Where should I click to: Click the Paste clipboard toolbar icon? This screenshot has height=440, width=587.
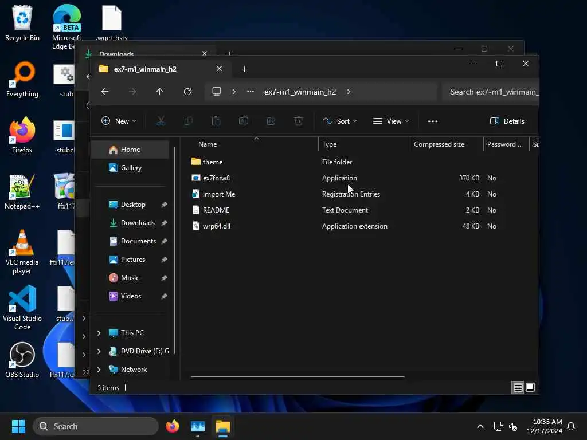216,121
